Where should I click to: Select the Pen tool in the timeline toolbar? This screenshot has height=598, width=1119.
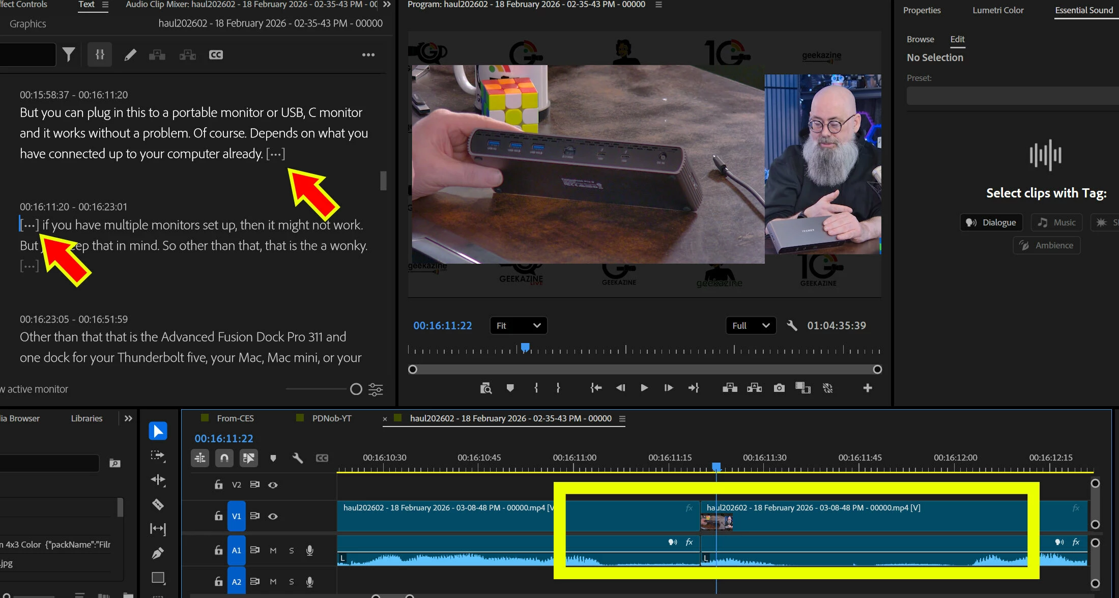[x=158, y=553]
